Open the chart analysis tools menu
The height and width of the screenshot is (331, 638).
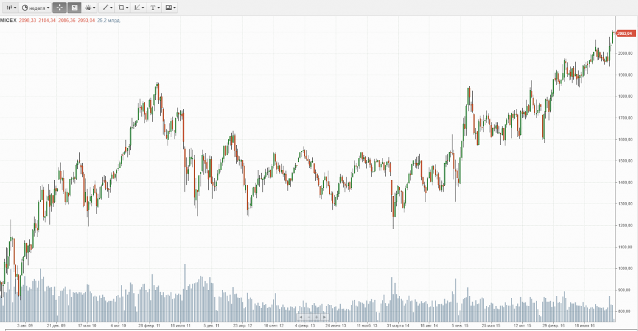coord(139,8)
